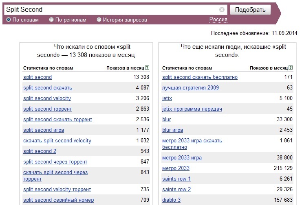The width and height of the screenshot is (302, 205).
Task: Click the '157 683' impressions value
Action: pyautogui.click(x=283, y=200)
